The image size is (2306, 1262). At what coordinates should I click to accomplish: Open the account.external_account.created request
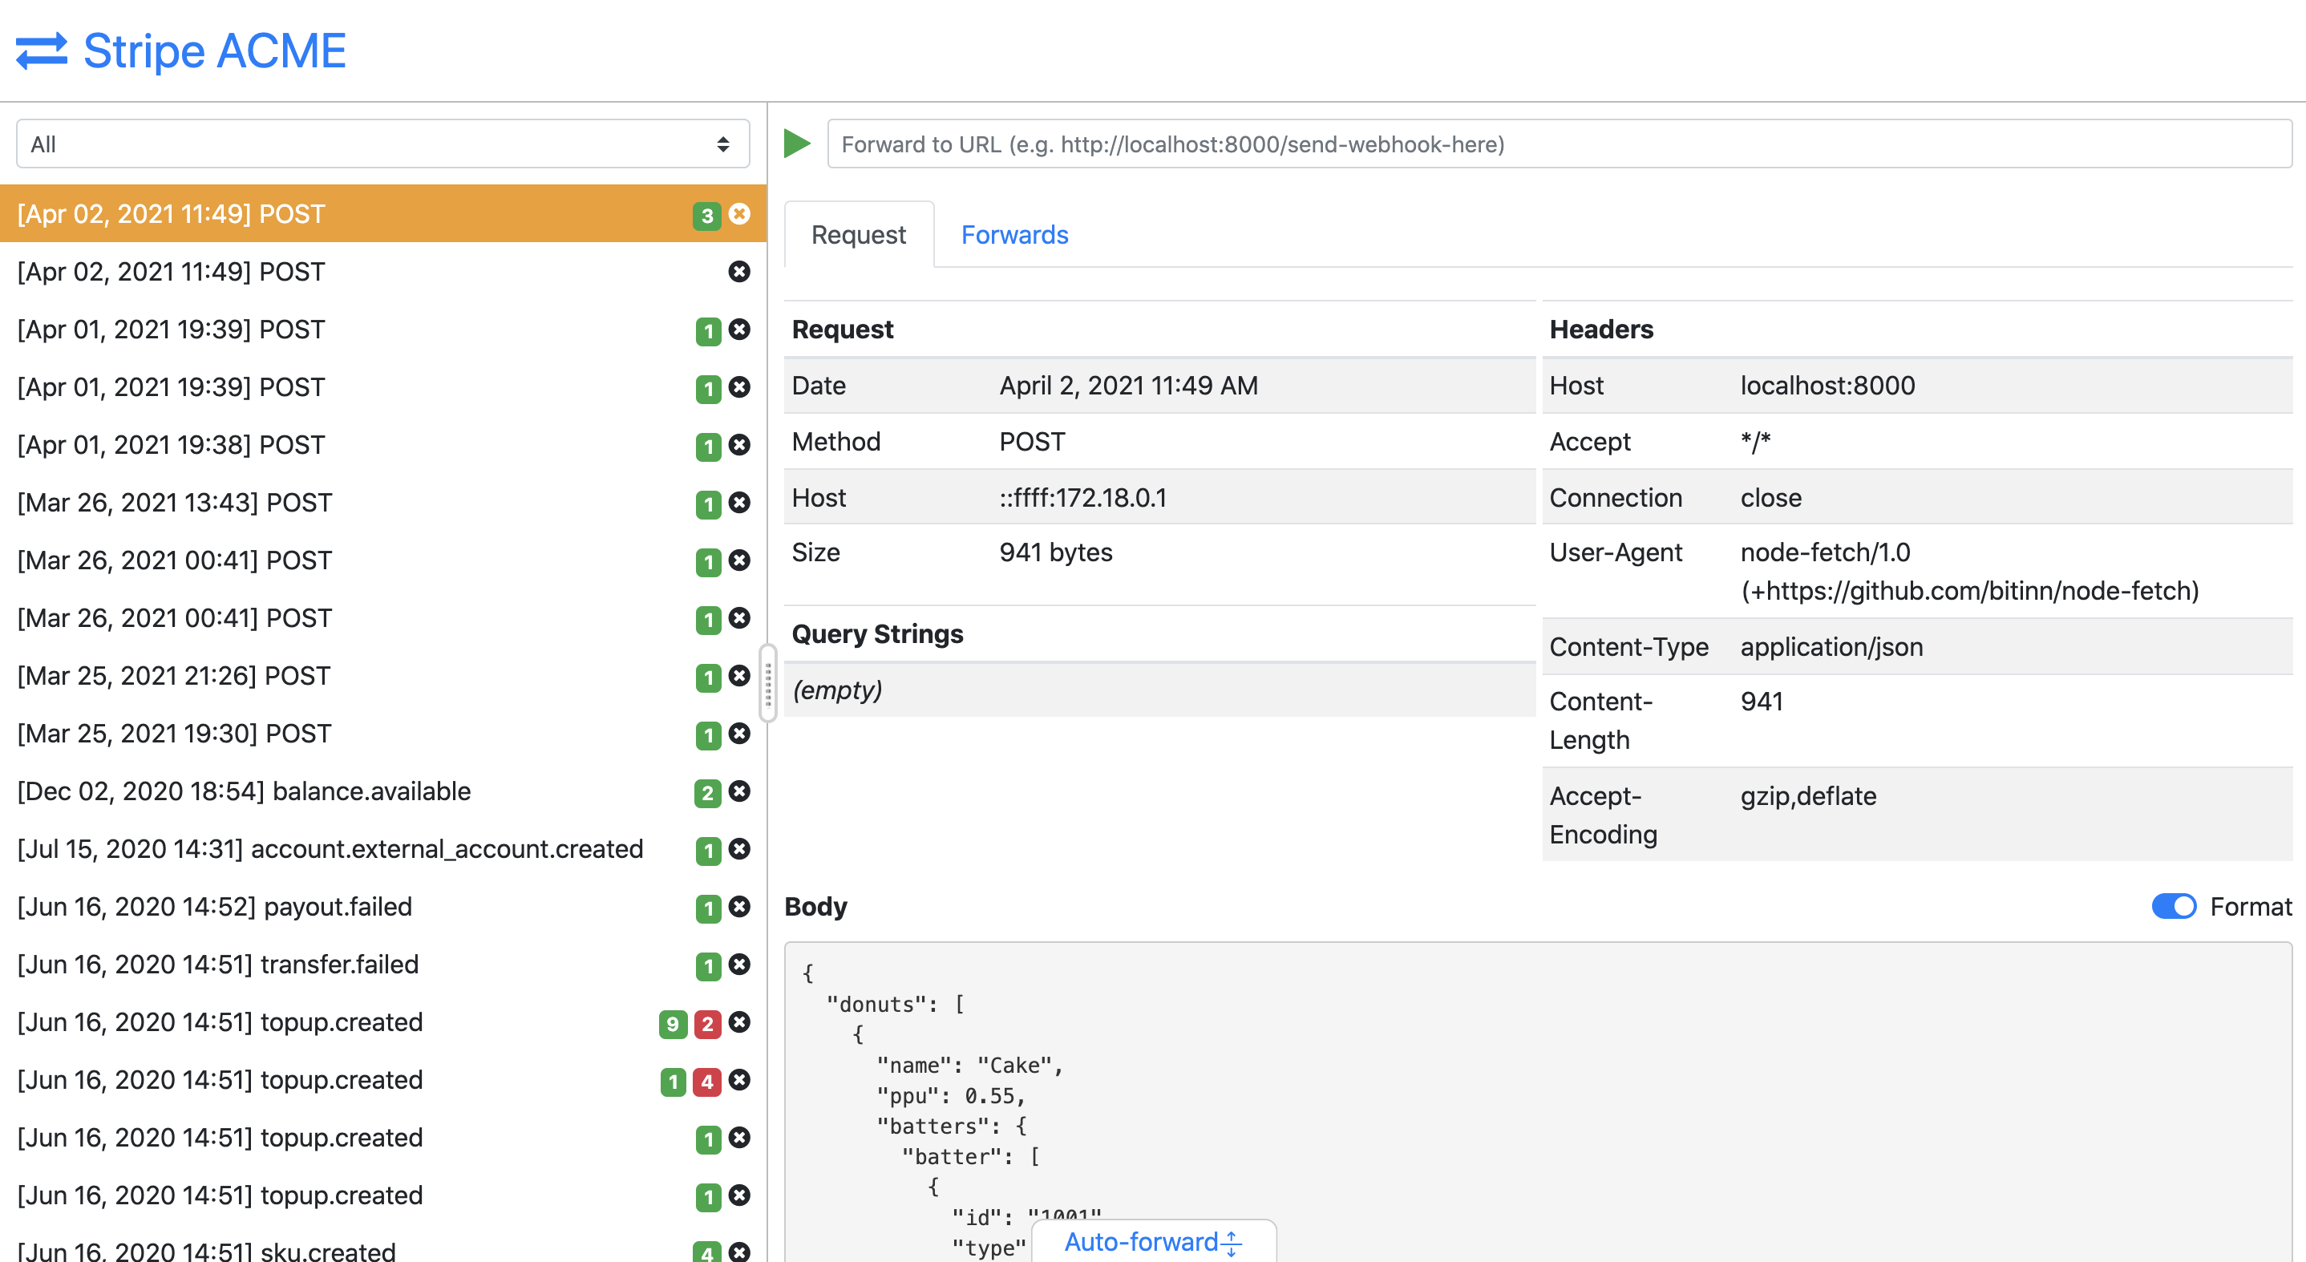point(383,848)
